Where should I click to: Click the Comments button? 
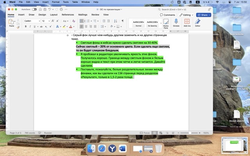(x=168, y=15)
